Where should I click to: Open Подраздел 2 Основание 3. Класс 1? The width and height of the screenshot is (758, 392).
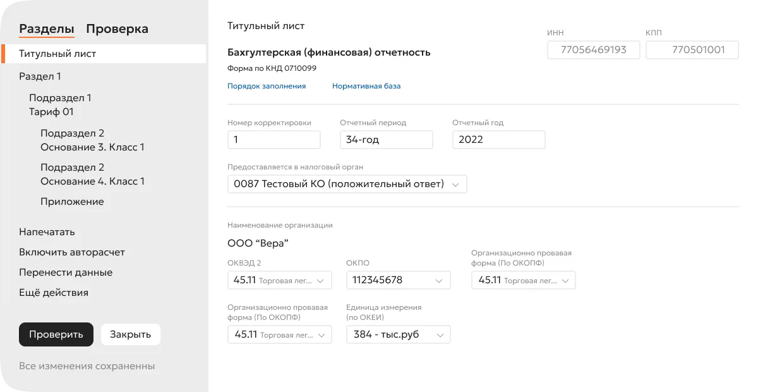pyautogui.click(x=92, y=140)
